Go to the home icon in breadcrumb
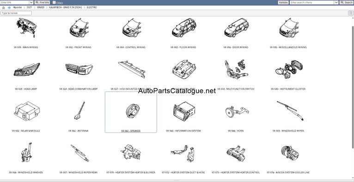The image size is (354, 182). [x=3, y=7]
